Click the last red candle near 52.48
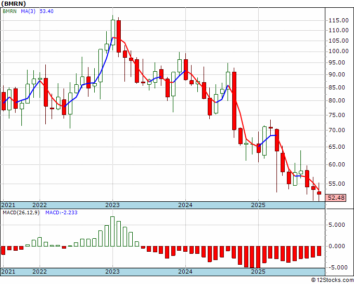 click(319, 193)
